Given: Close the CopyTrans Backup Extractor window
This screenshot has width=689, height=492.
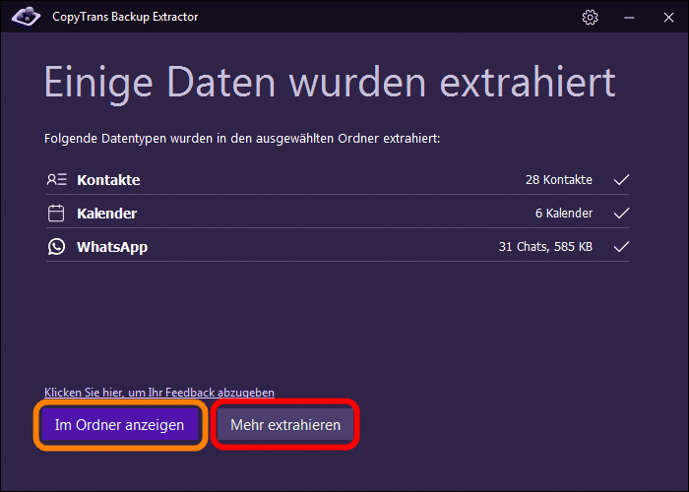Looking at the screenshot, I should pyautogui.click(x=668, y=17).
